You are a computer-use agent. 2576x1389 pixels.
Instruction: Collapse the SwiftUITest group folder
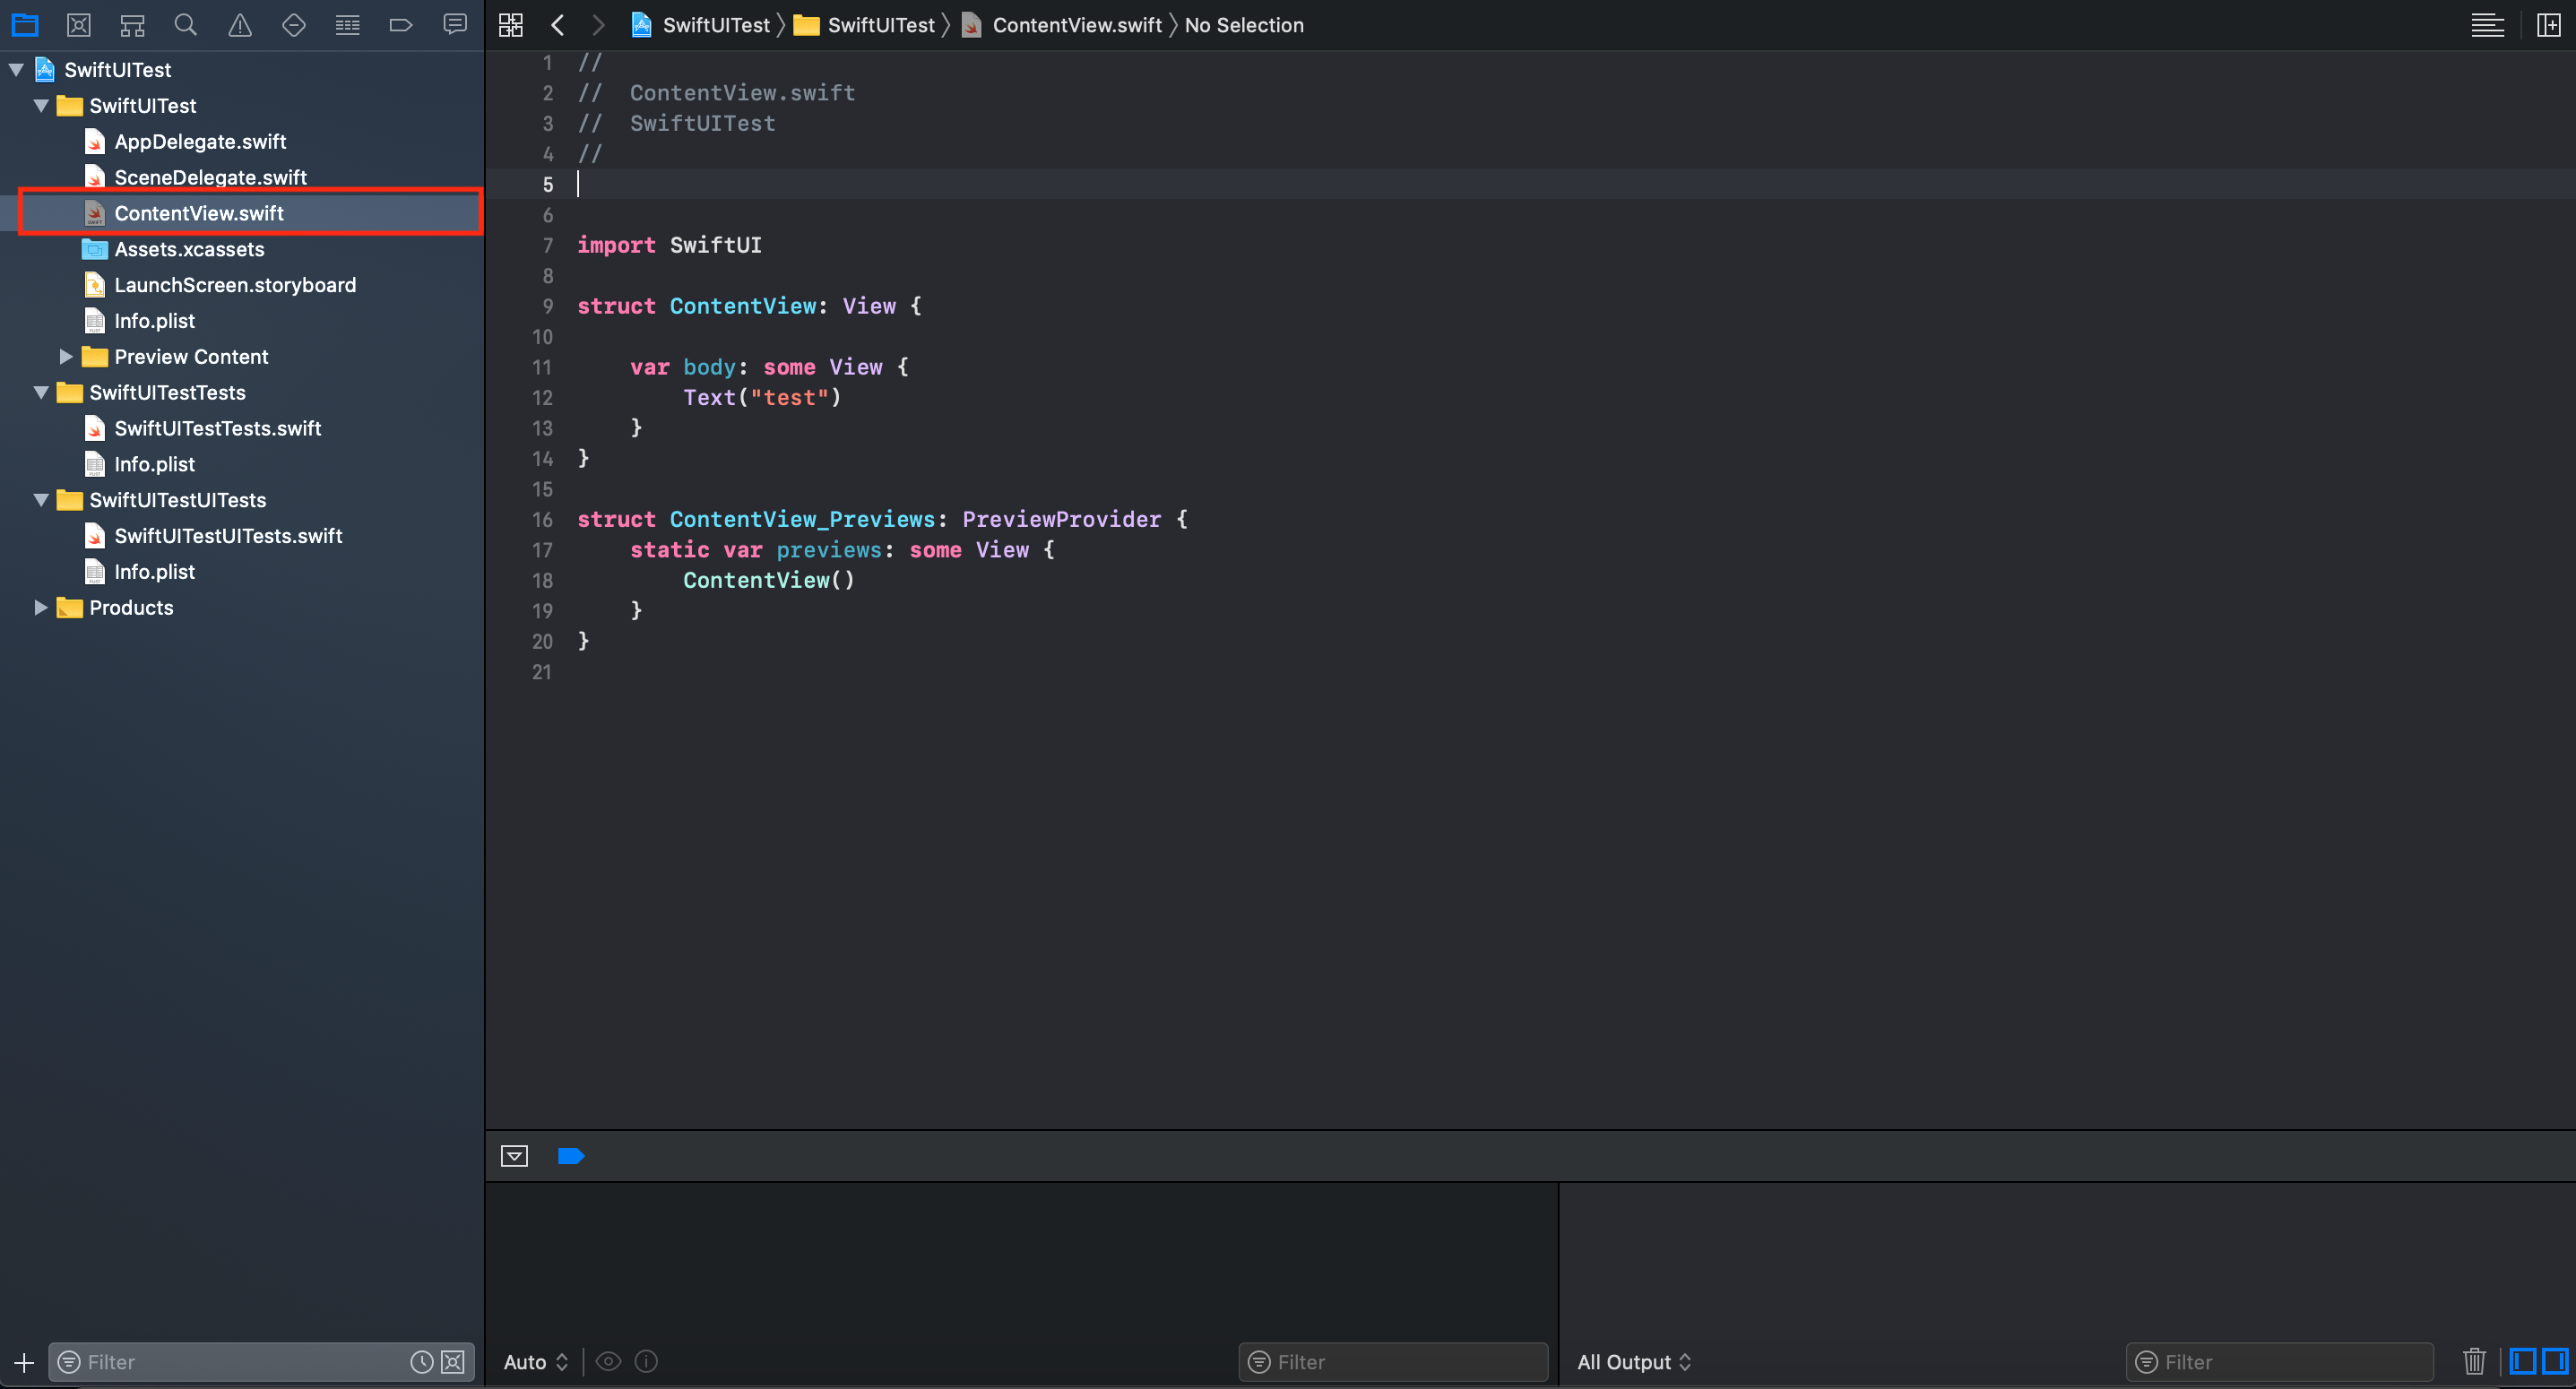point(42,106)
